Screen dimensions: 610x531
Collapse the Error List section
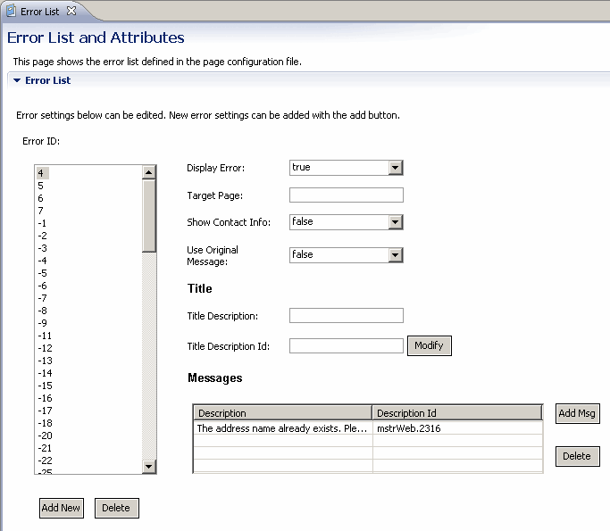coord(17,80)
